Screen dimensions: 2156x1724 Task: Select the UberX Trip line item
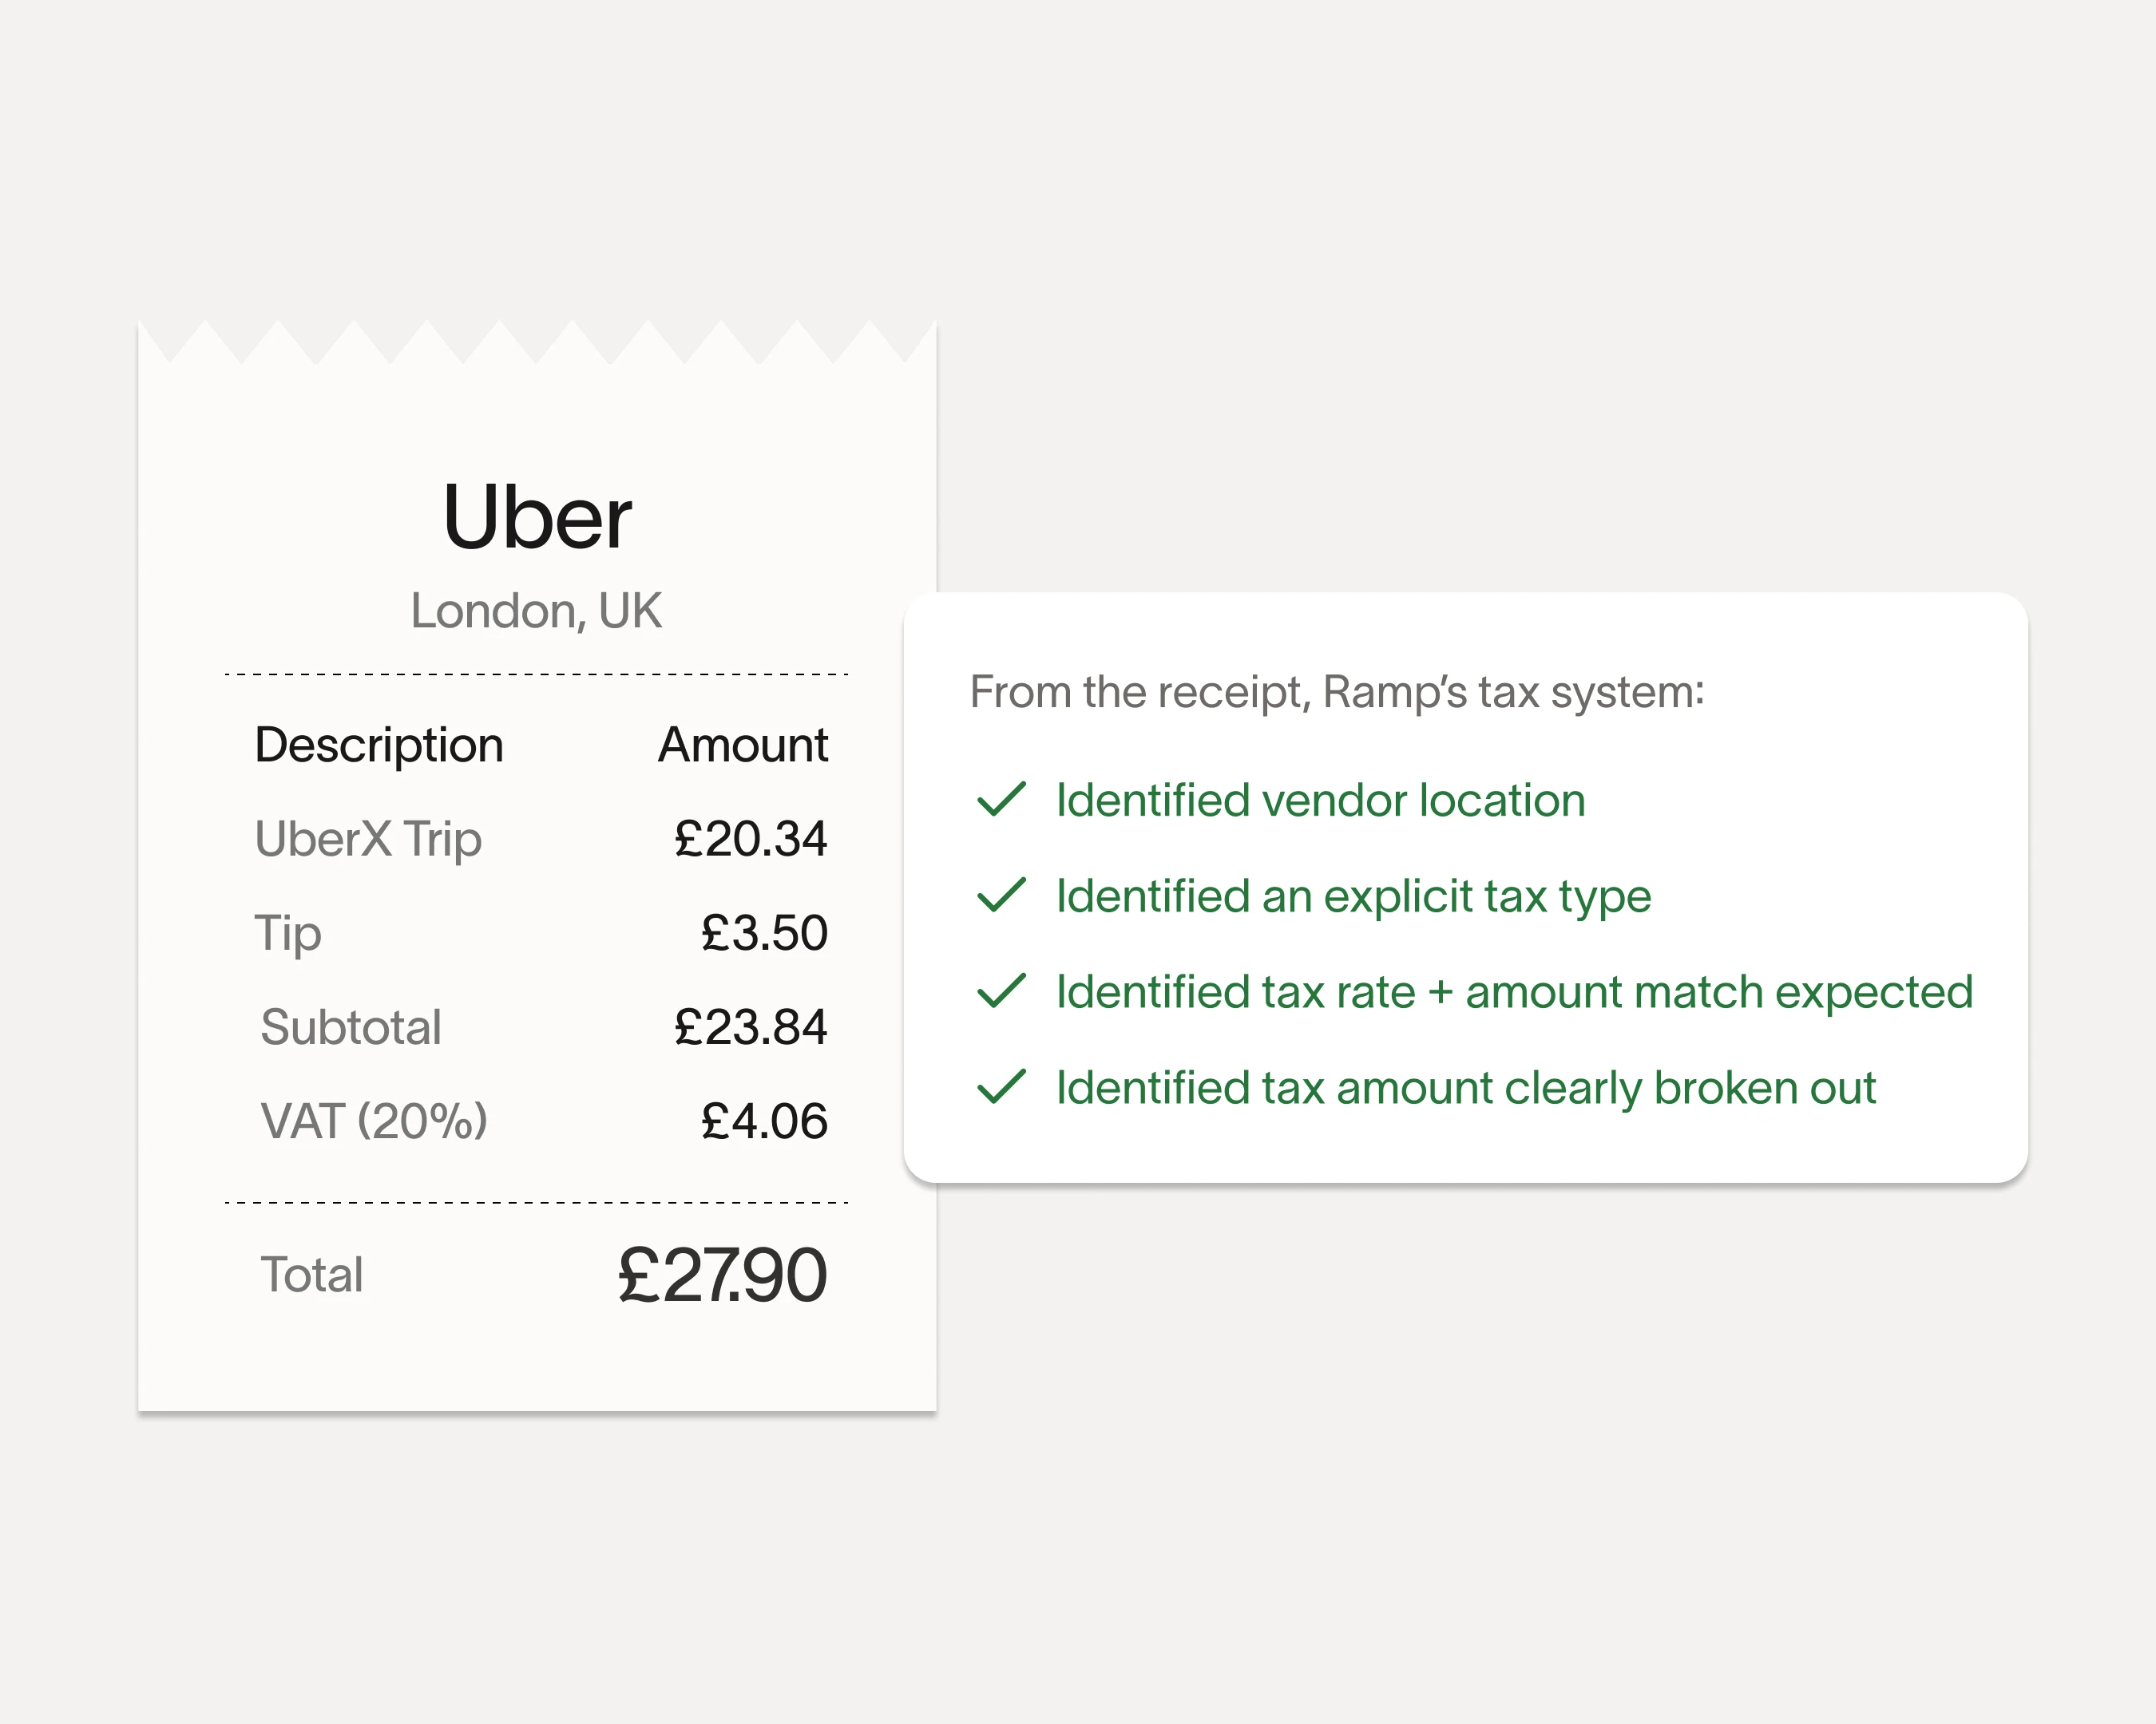368,839
